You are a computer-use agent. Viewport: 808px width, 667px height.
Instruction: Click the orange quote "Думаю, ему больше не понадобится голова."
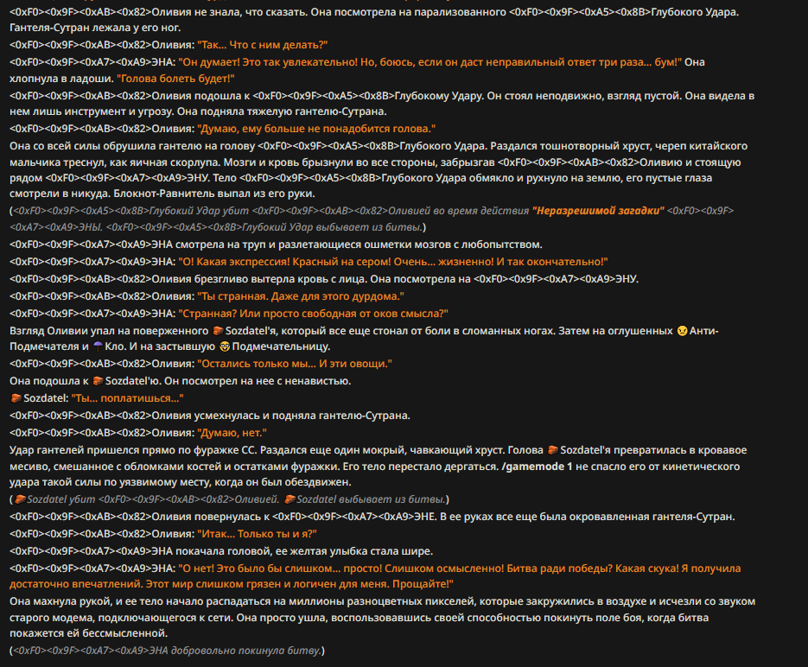tap(316, 129)
